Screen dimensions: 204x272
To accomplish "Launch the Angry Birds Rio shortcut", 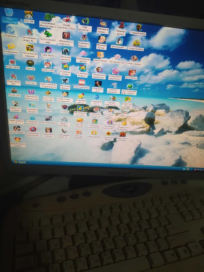I will tap(13, 80).
